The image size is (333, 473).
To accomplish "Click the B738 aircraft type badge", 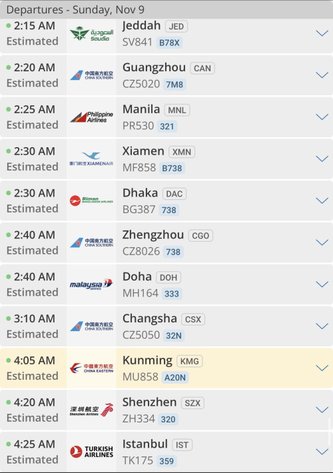I will tap(172, 168).
